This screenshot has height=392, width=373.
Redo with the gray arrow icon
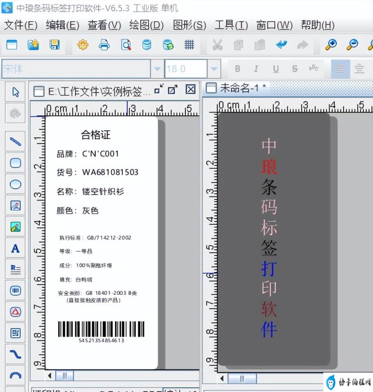tap(302, 45)
